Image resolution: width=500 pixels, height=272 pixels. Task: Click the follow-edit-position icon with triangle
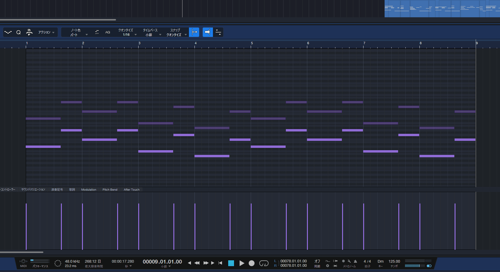point(219,32)
